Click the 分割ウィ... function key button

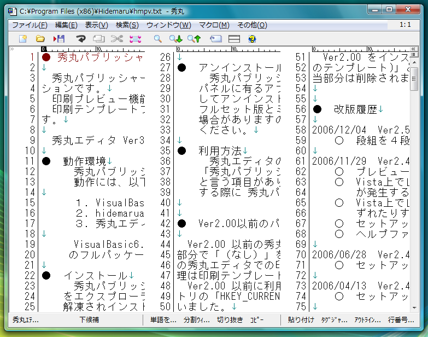[x=197, y=320]
